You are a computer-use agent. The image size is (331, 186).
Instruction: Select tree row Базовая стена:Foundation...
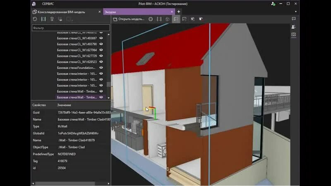point(76,68)
